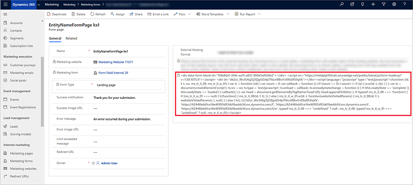The height and width of the screenshot is (185, 413).
Task: Click the Run Report command
Action: tap(245, 14)
